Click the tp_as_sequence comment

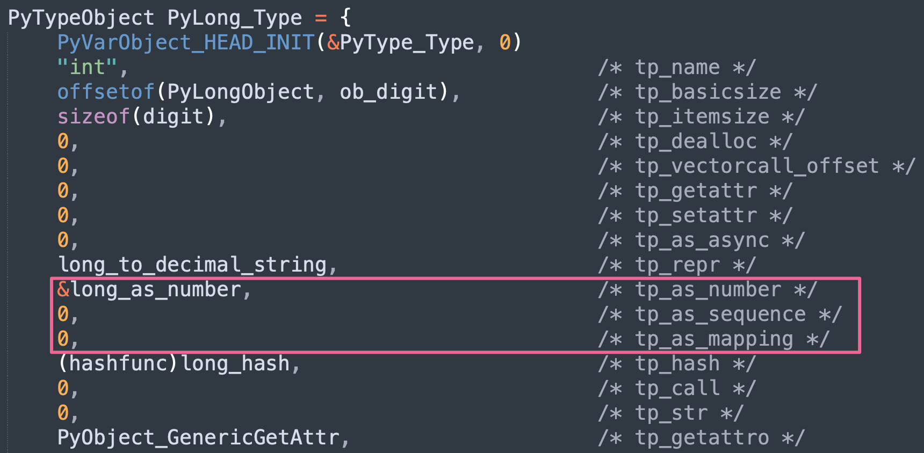point(720,314)
